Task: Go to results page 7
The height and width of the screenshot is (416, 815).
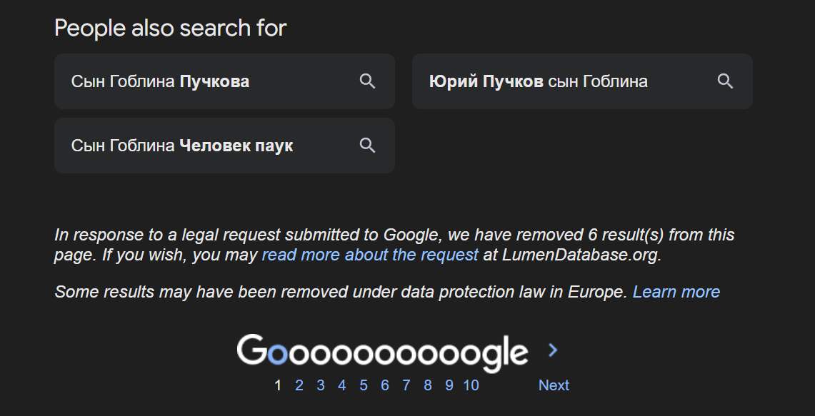Action: (x=406, y=385)
